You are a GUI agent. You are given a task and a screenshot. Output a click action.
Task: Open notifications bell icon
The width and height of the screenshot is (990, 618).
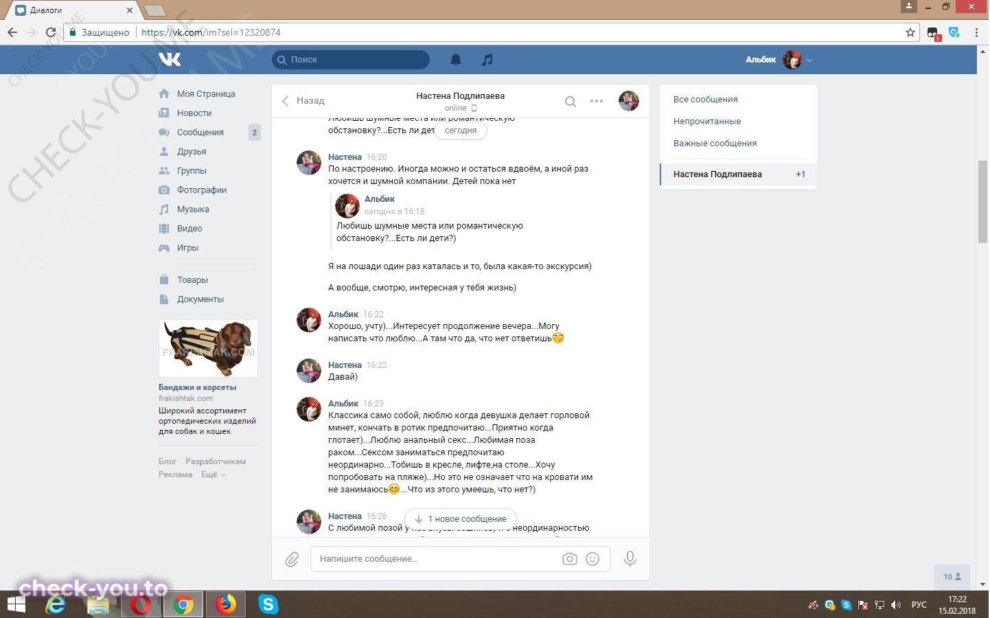point(456,60)
